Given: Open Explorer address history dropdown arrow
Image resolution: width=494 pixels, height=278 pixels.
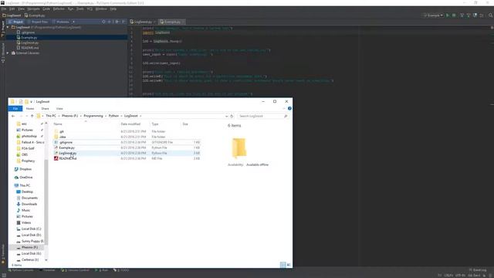Looking at the screenshot, I should point(226,116).
